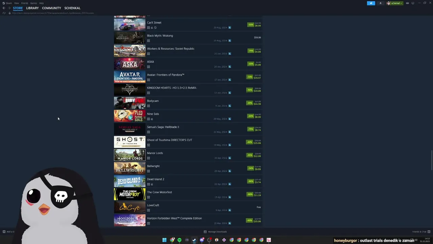The height and width of the screenshot is (244, 433).
Task: Click the Steam taskbar icon
Action: click(x=194, y=240)
